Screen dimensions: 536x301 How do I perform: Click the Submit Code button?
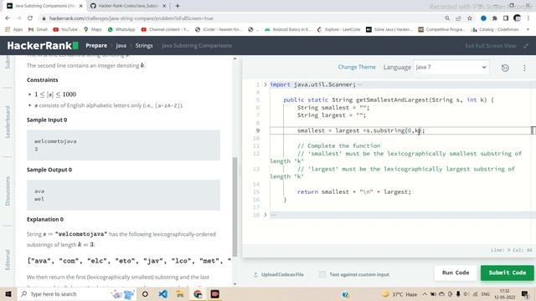click(508, 273)
